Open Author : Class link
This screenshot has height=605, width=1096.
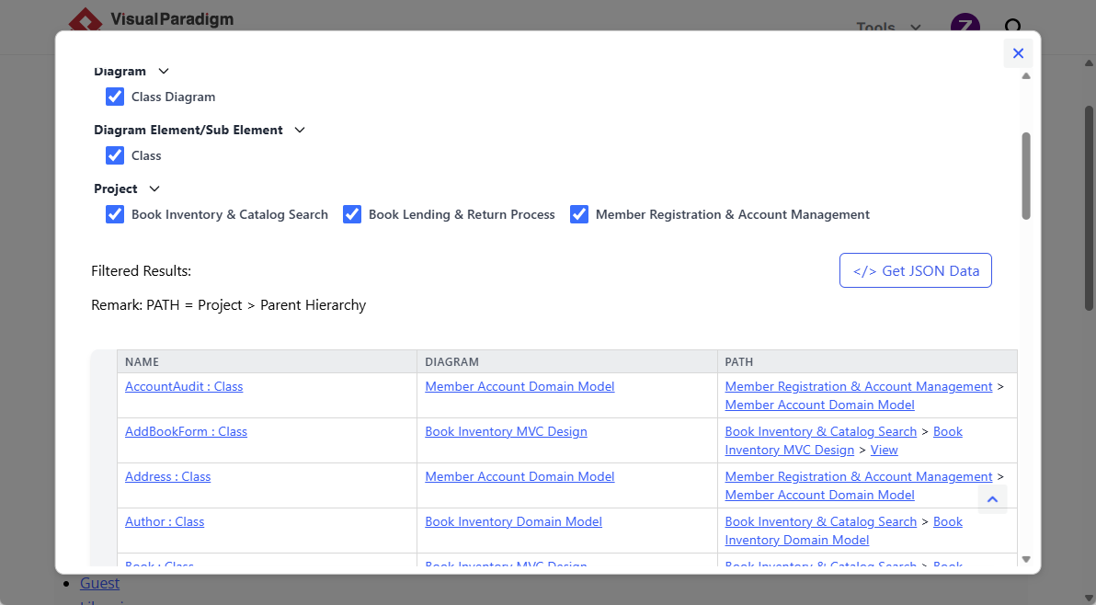(165, 522)
